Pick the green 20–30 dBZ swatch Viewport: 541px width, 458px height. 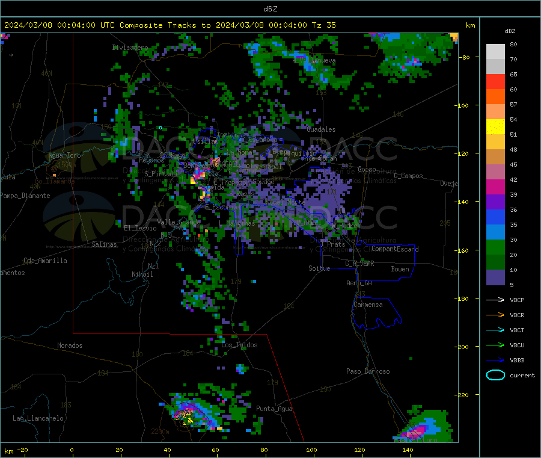click(x=495, y=247)
